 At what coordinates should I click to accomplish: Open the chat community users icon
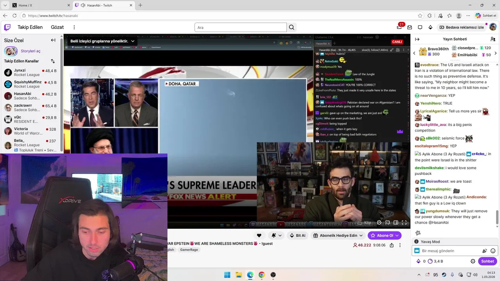click(493, 39)
